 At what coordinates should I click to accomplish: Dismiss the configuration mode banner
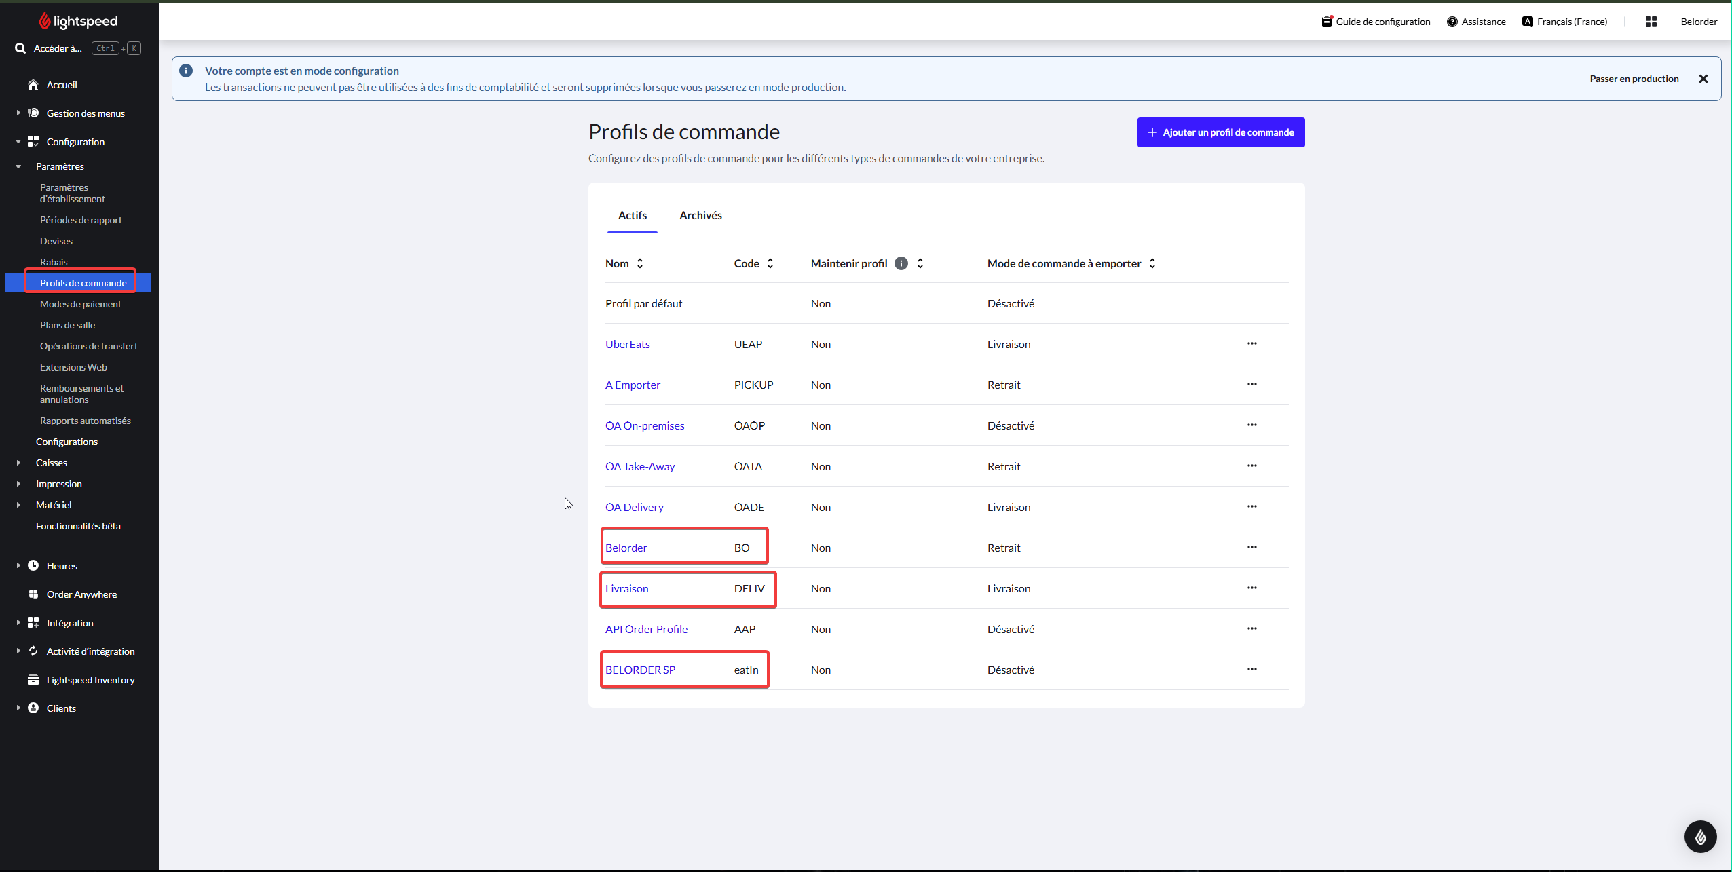click(x=1703, y=79)
